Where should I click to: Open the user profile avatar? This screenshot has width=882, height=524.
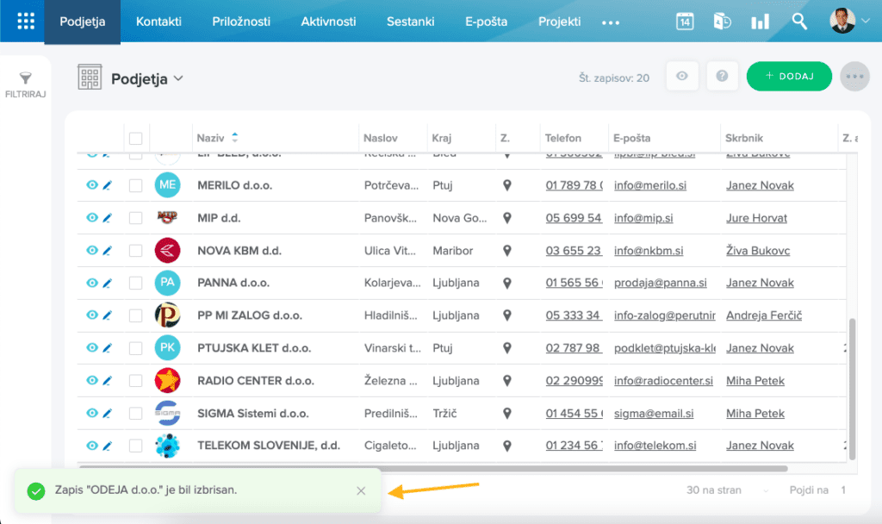point(842,21)
